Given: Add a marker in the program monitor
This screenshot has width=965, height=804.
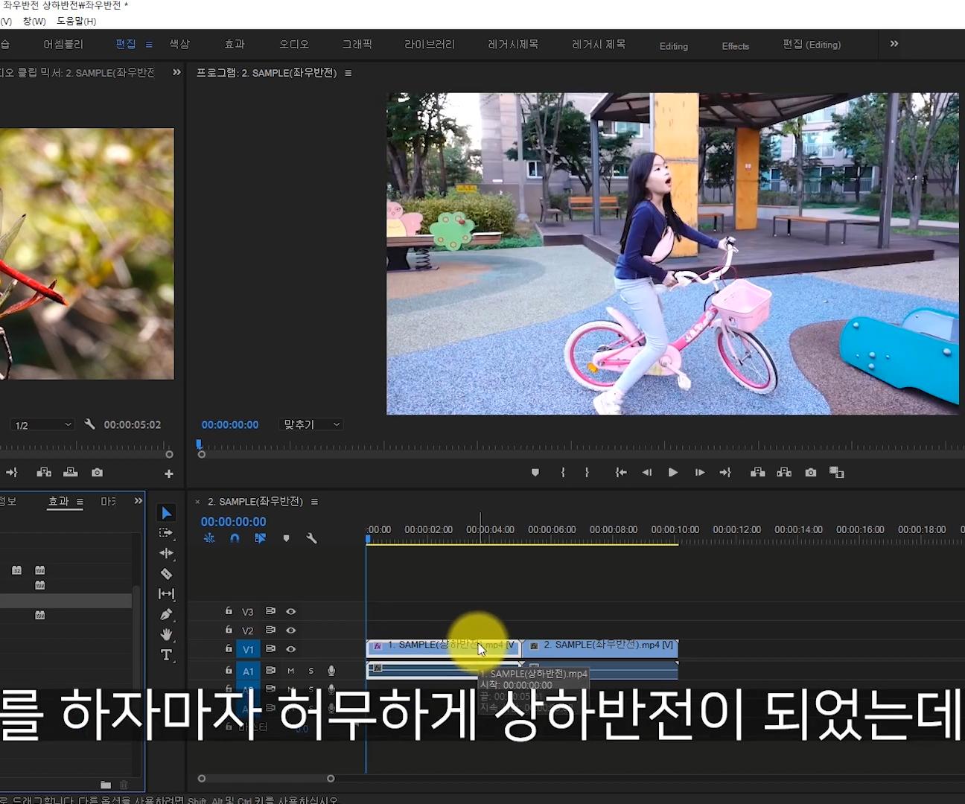Looking at the screenshot, I should 534,471.
